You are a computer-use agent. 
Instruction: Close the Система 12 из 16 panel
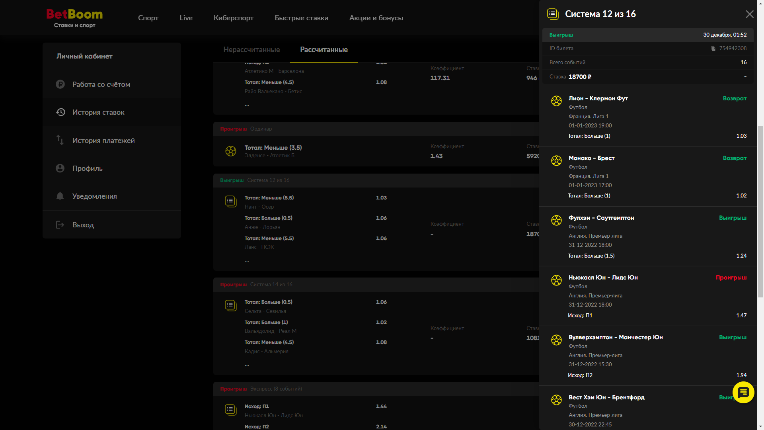(749, 14)
